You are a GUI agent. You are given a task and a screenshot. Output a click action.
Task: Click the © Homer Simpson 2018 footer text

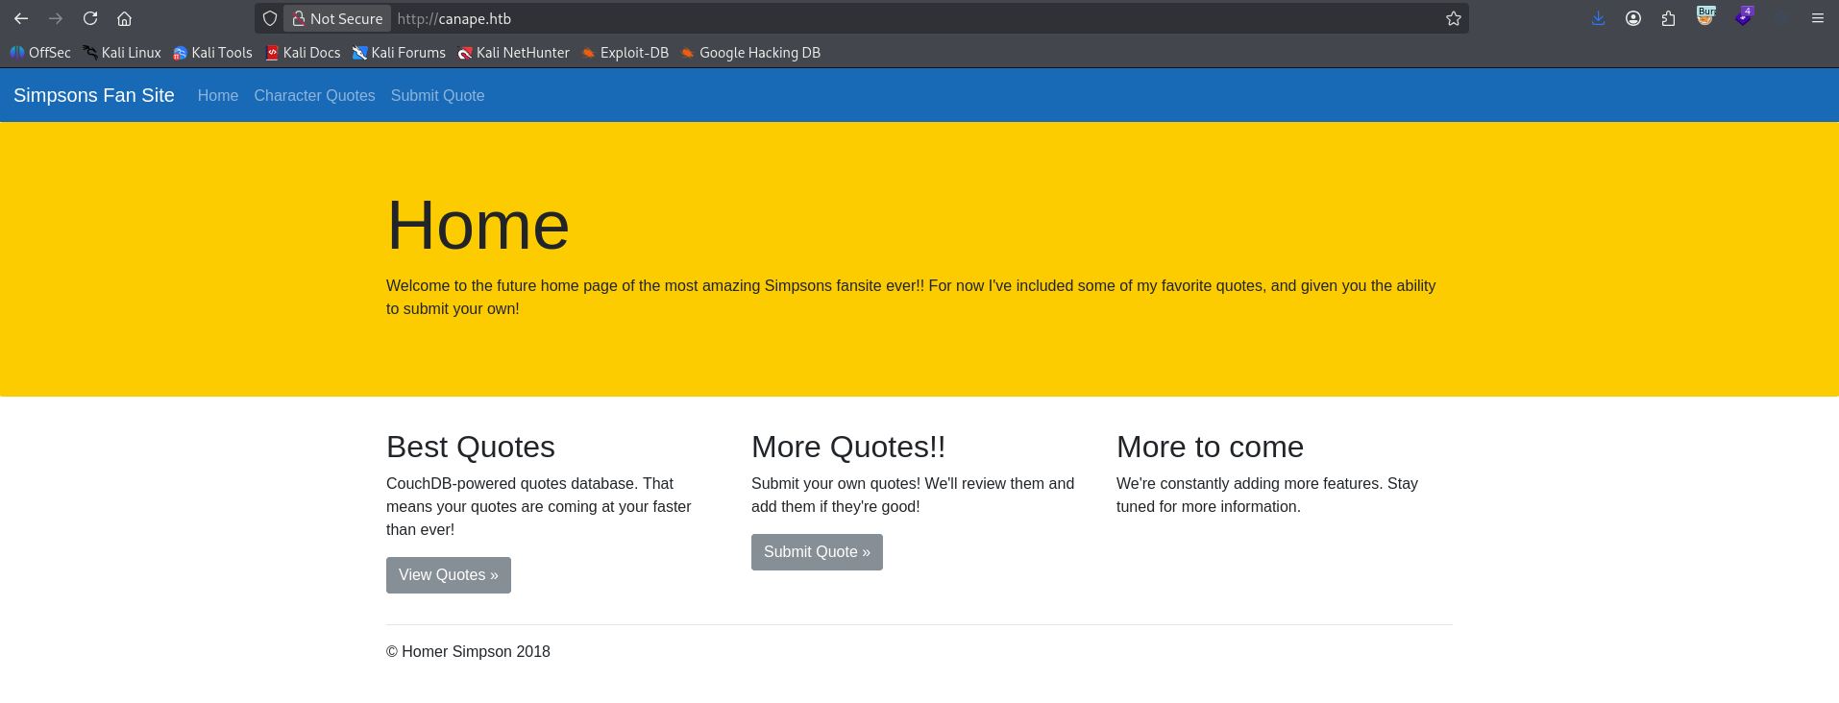(468, 651)
